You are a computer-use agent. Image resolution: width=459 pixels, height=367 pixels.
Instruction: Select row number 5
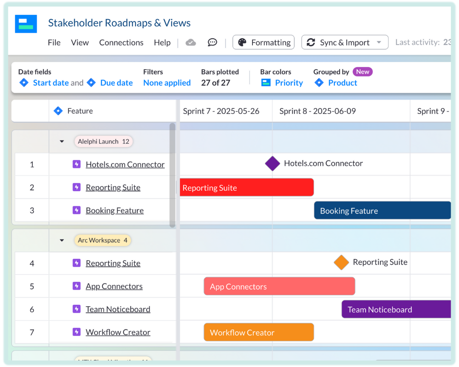point(32,286)
